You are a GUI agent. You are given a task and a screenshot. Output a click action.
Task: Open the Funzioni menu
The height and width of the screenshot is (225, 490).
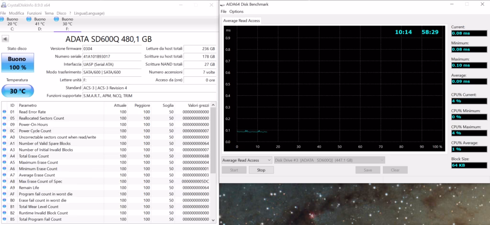(x=34, y=13)
